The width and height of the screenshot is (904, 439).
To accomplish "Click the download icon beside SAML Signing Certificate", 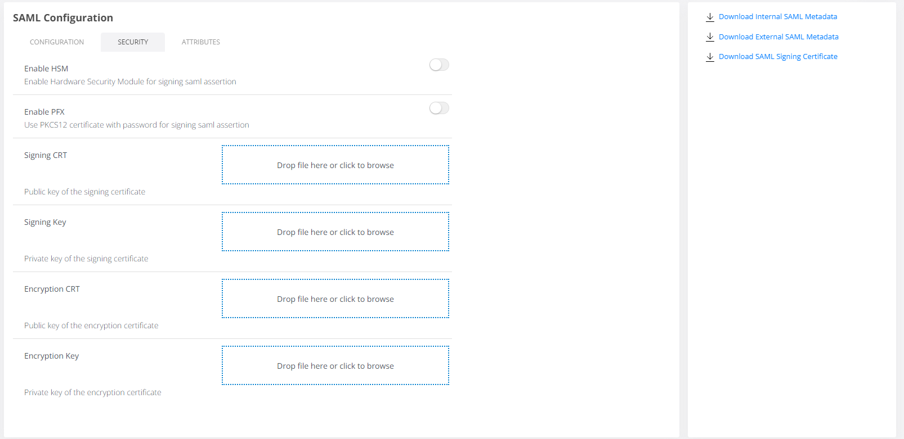I will coord(710,57).
